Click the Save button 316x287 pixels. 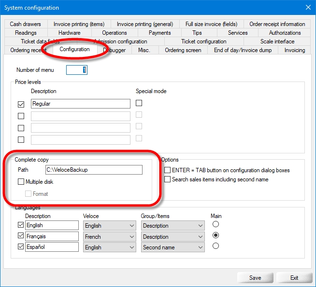coord(255,278)
